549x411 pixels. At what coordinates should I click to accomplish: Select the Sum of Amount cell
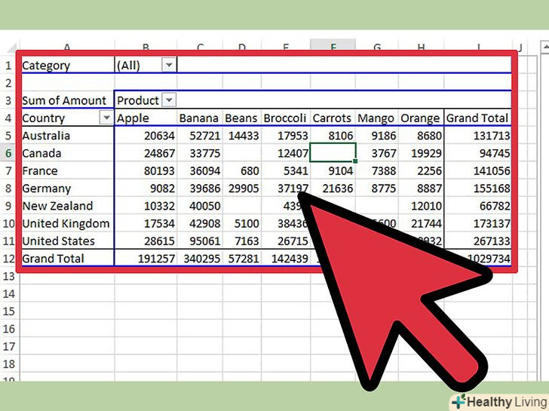tap(66, 100)
